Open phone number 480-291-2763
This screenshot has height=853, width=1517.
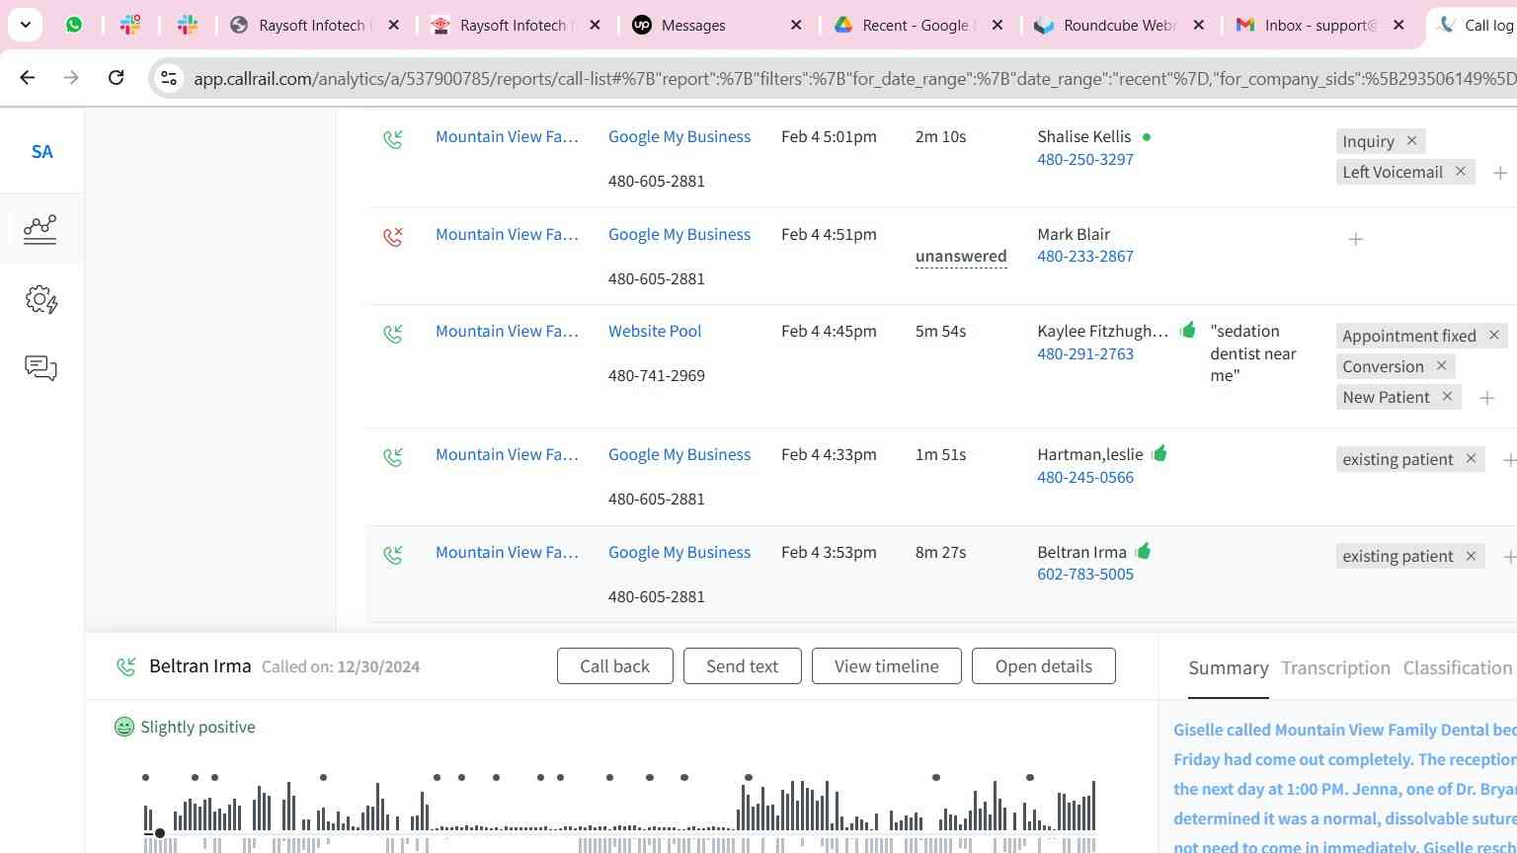point(1085,353)
